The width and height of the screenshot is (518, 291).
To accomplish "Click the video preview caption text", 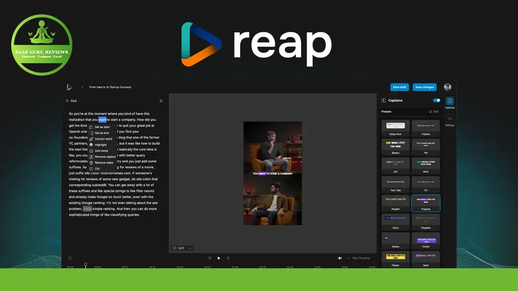I will pyautogui.click(x=273, y=174).
